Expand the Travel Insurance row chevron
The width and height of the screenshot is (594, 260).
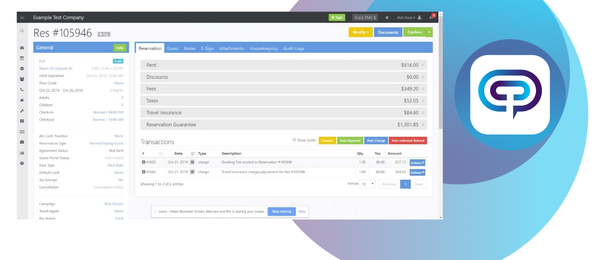[423, 113]
